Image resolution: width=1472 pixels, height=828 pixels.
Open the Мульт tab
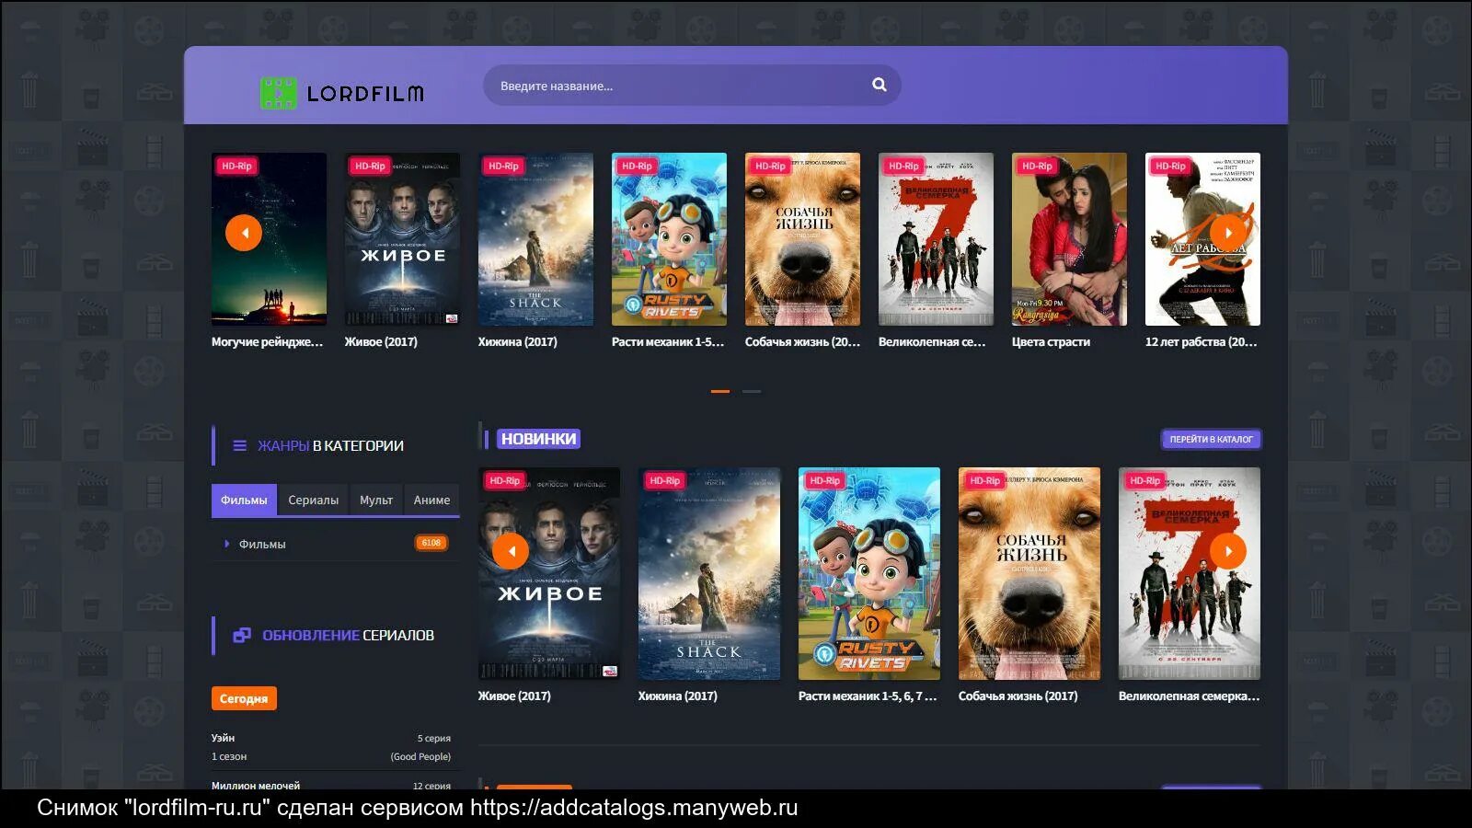click(x=376, y=500)
